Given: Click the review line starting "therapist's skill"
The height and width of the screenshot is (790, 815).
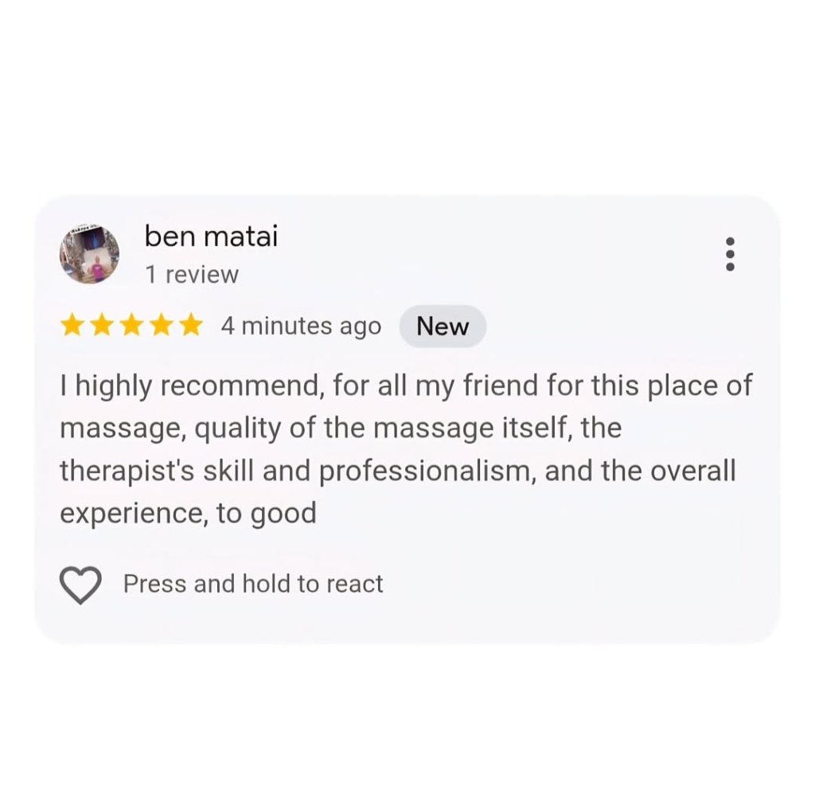Looking at the screenshot, I should 398,471.
